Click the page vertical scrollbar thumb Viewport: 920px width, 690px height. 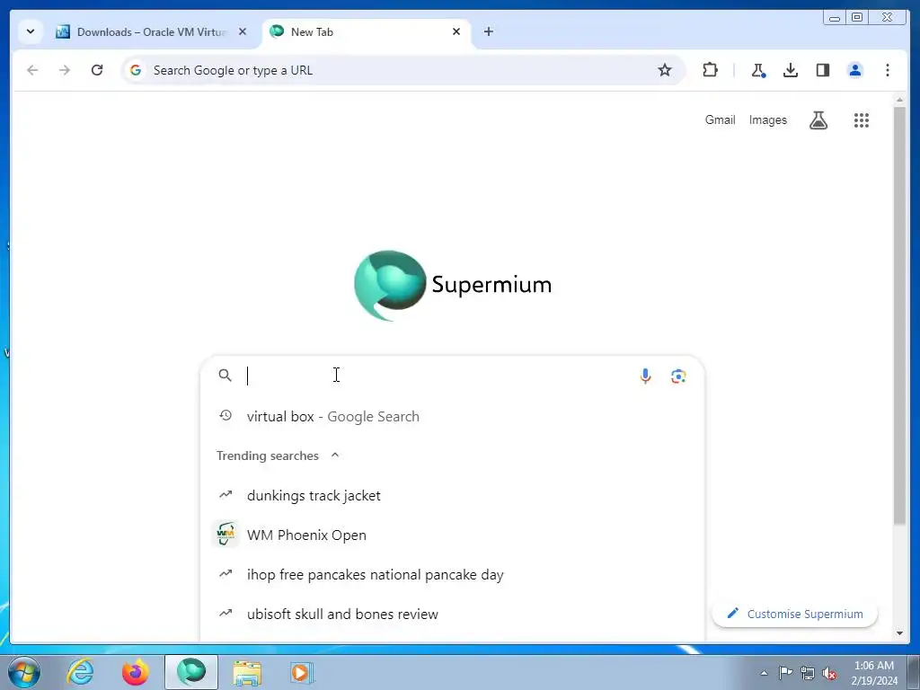(x=899, y=315)
